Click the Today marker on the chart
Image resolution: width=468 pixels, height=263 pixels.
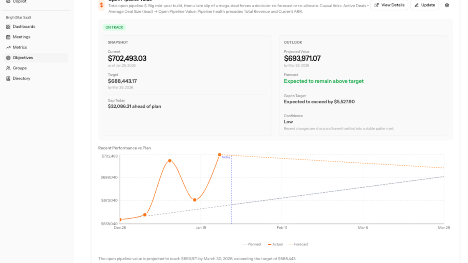click(226, 157)
